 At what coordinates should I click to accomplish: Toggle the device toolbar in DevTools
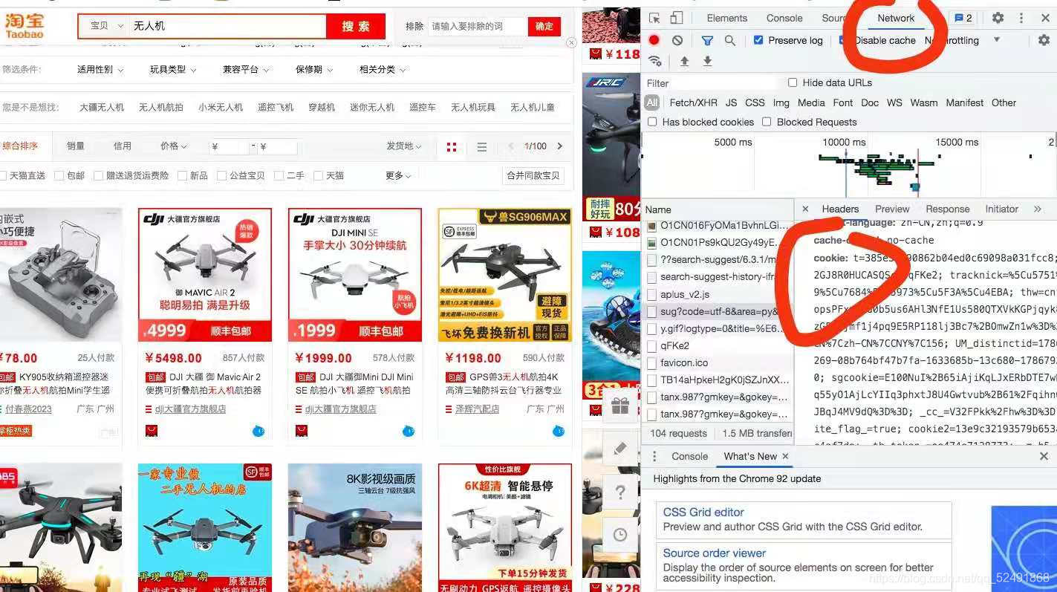676,18
